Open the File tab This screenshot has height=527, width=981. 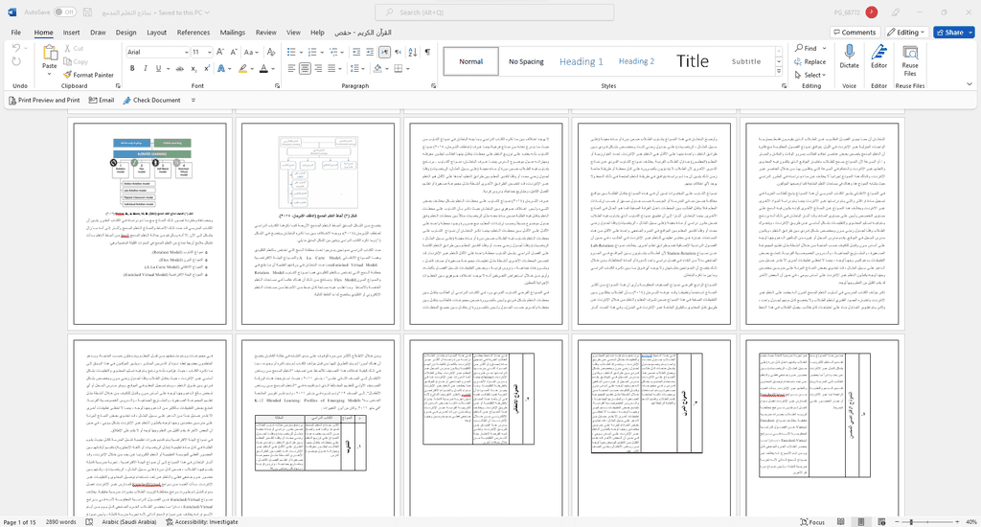15,33
